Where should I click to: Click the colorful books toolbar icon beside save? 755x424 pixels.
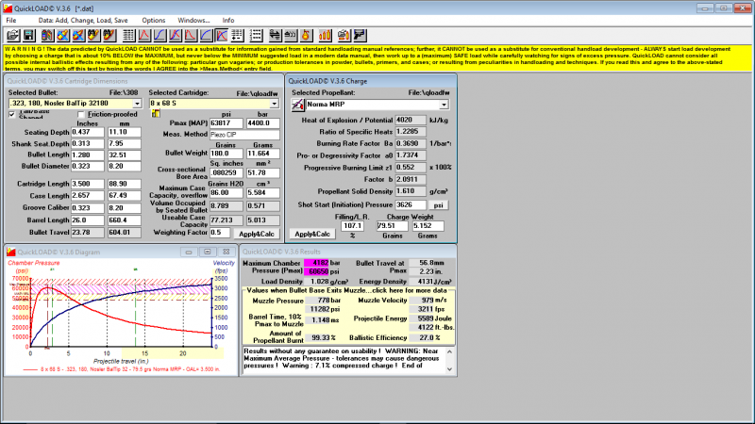47,35
